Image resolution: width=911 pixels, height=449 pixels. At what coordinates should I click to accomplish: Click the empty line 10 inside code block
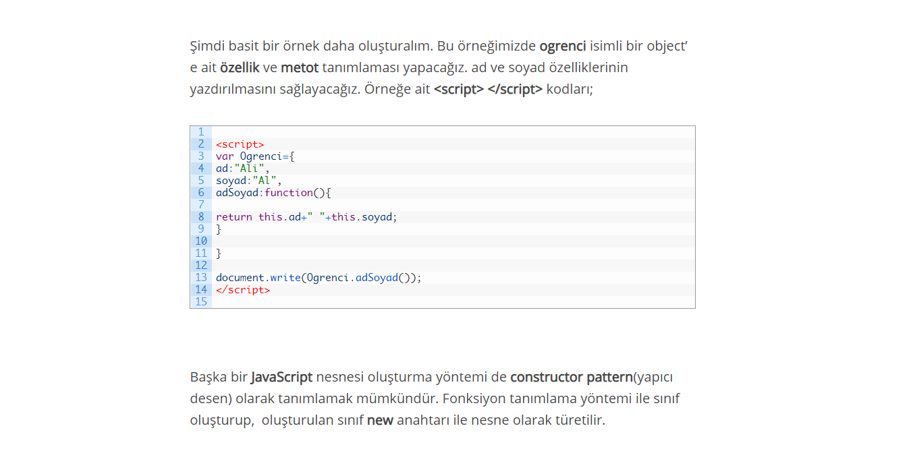453,241
